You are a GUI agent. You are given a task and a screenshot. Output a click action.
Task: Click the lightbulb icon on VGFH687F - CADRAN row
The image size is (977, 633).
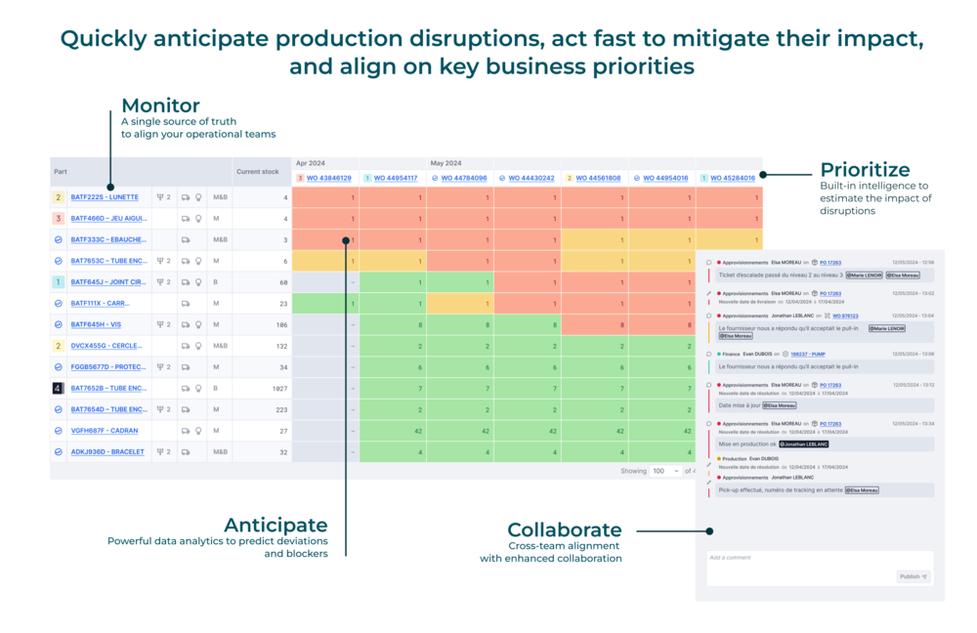tap(197, 430)
